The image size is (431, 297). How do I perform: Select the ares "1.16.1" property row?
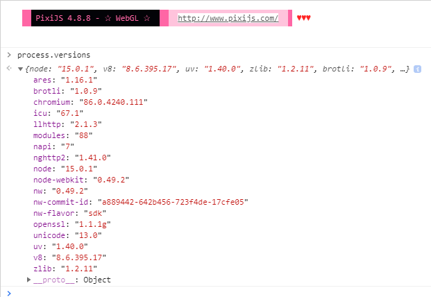65,80
